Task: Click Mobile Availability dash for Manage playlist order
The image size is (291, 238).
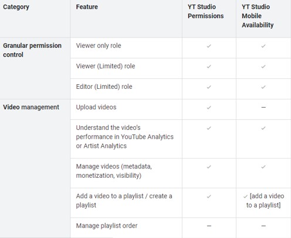Action: point(263,226)
